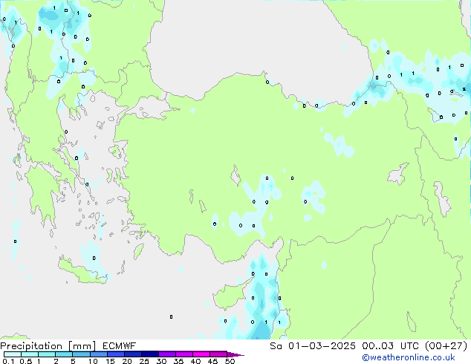This screenshot has width=471, height=364.
Task: Click the island of Crete on the map
Action: click(x=81, y=272)
